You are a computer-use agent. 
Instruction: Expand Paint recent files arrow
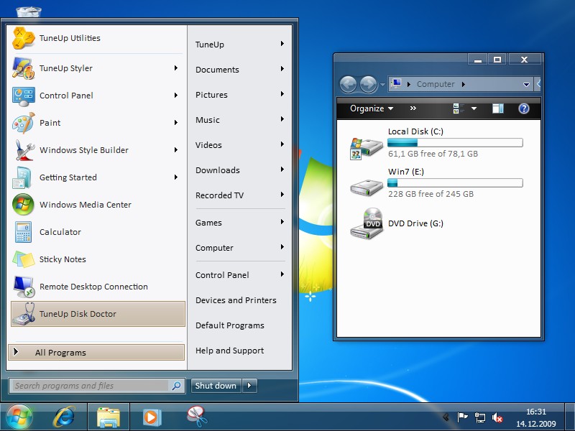click(x=176, y=122)
